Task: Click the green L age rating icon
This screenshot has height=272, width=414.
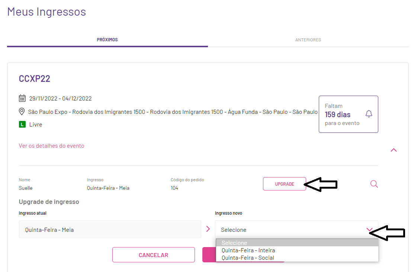Action: pyautogui.click(x=22, y=124)
